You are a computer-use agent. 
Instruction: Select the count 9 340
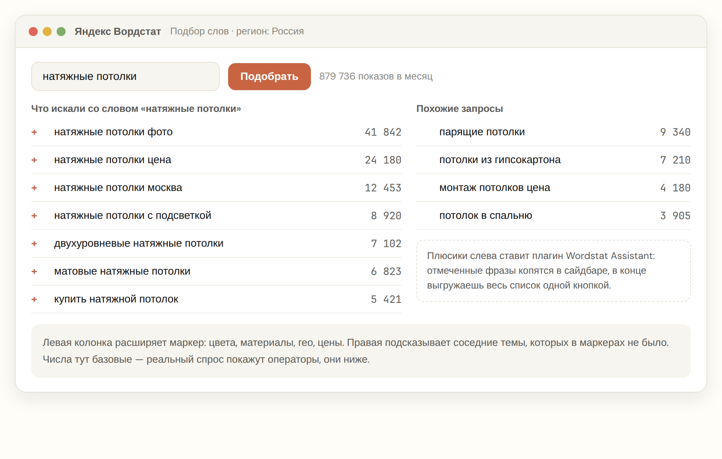(675, 132)
